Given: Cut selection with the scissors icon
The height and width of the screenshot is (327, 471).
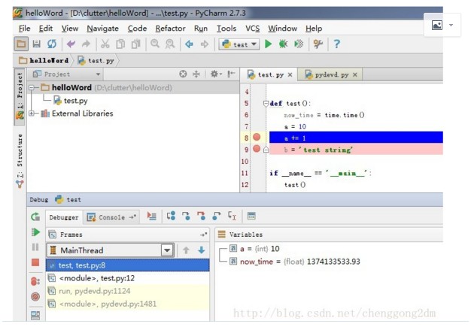Looking at the screenshot, I should tap(105, 44).
